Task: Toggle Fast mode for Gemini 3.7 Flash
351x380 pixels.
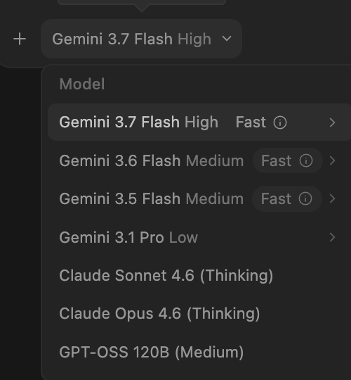Action: [x=251, y=122]
